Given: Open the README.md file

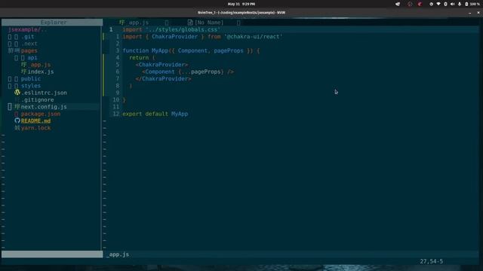Looking at the screenshot, I should coord(35,121).
